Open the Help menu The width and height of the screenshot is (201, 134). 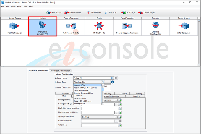click(31, 7)
